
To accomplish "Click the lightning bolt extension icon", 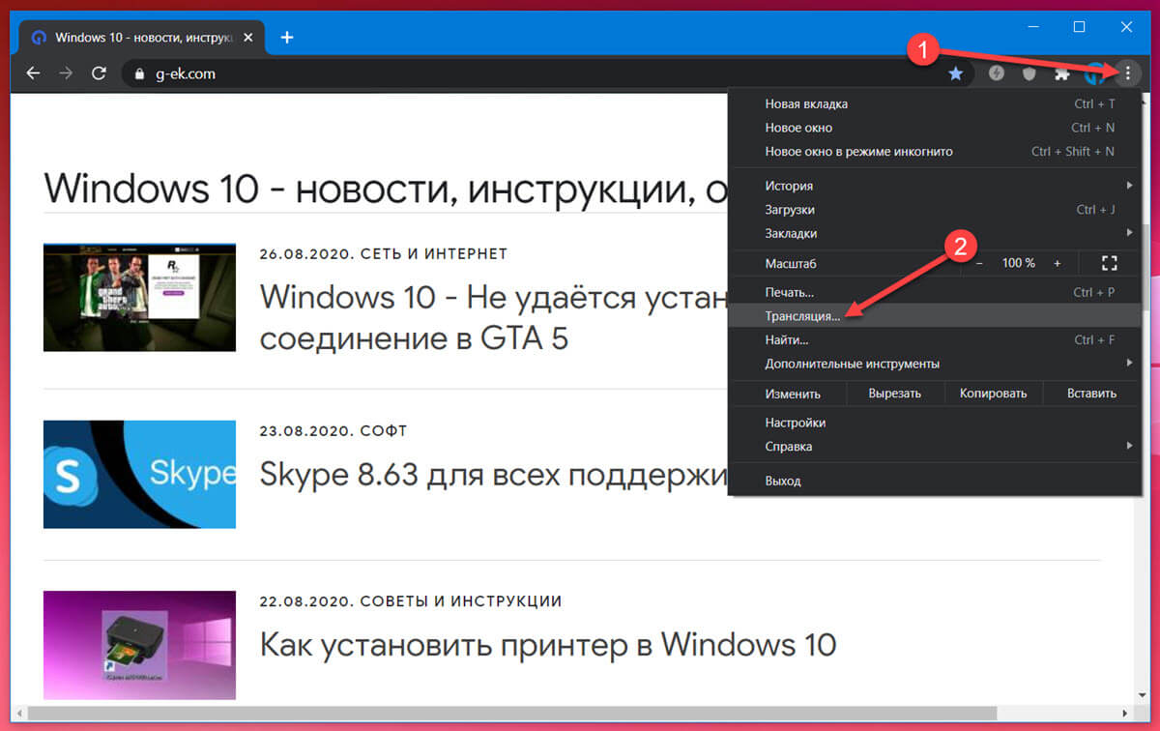I will pos(997,73).
